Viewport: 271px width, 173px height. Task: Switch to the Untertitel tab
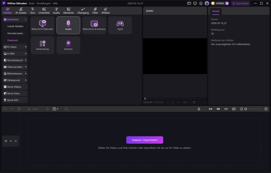tap(44, 11)
